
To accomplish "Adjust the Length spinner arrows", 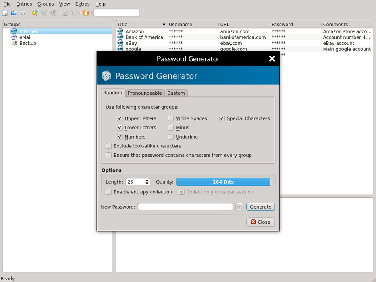I will [147, 182].
